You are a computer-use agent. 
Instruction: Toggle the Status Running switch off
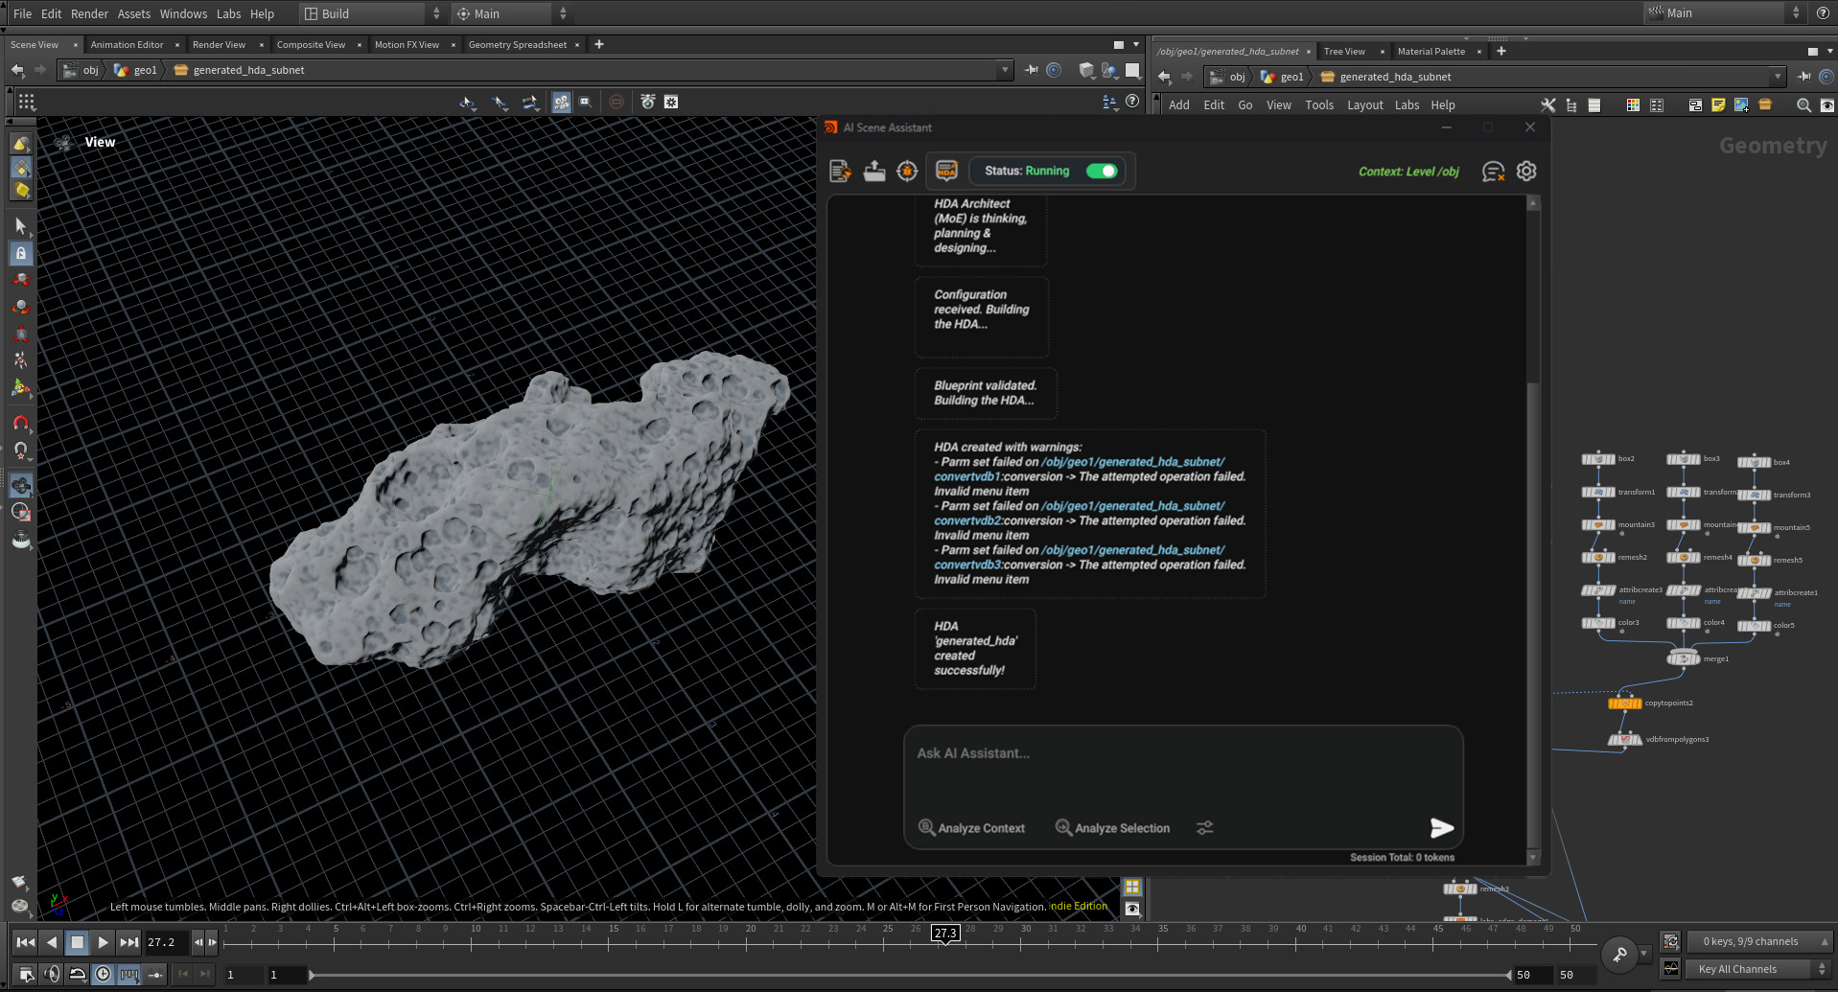(x=1102, y=171)
